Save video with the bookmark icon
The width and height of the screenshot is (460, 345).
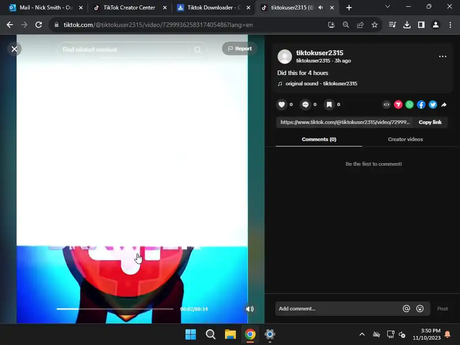point(329,104)
